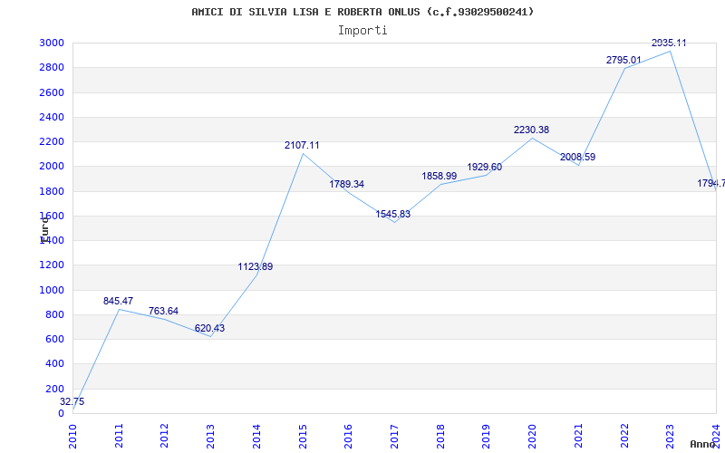Click x-axis year 2020
725x453 pixels.
click(x=533, y=436)
